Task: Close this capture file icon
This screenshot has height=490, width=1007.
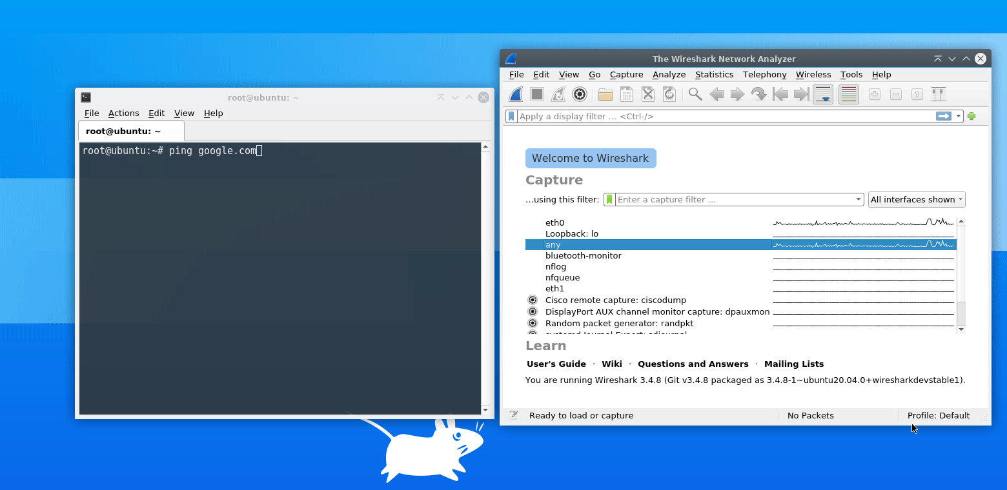Action: tap(648, 95)
